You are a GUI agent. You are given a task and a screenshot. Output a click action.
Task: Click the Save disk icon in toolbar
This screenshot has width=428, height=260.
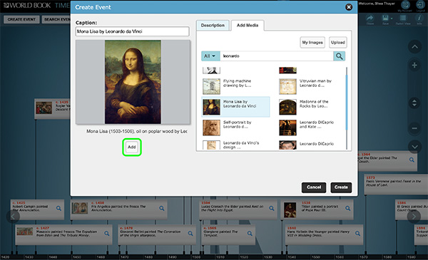click(385, 19)
